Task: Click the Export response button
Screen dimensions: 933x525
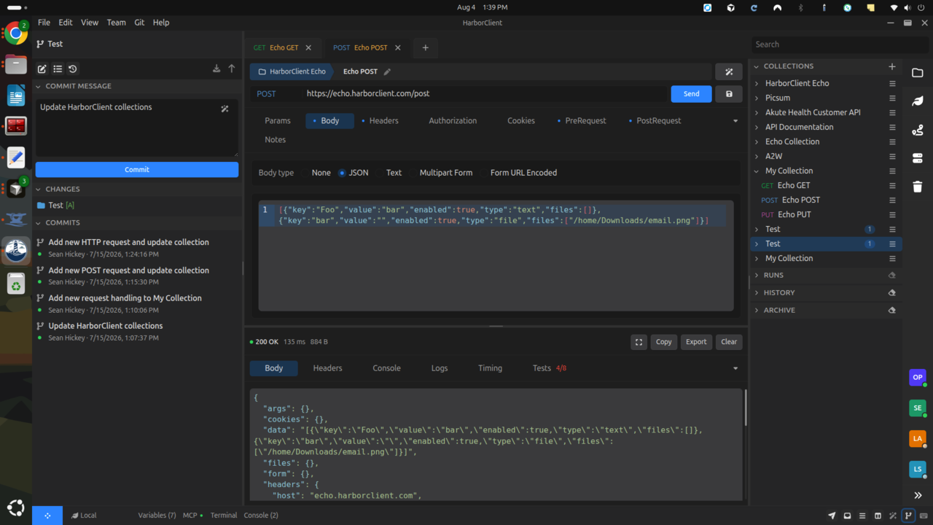Action: [x=696, y=342]
